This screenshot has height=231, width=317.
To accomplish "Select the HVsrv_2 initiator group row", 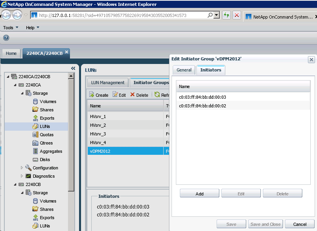I will point(128,125).
